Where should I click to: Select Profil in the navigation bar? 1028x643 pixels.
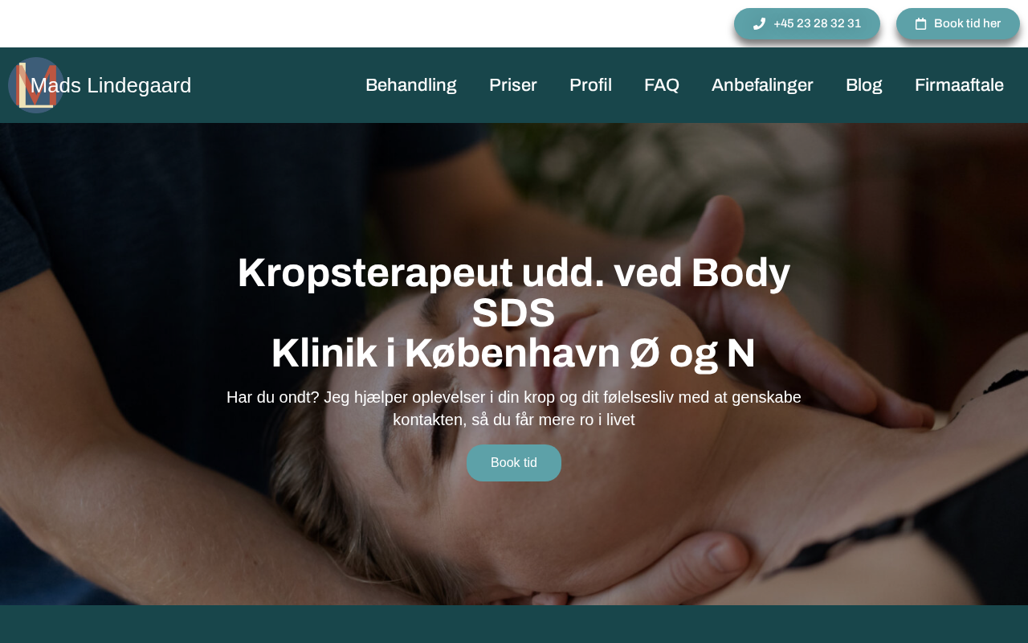pyautogui.click(x=590, y=85)
